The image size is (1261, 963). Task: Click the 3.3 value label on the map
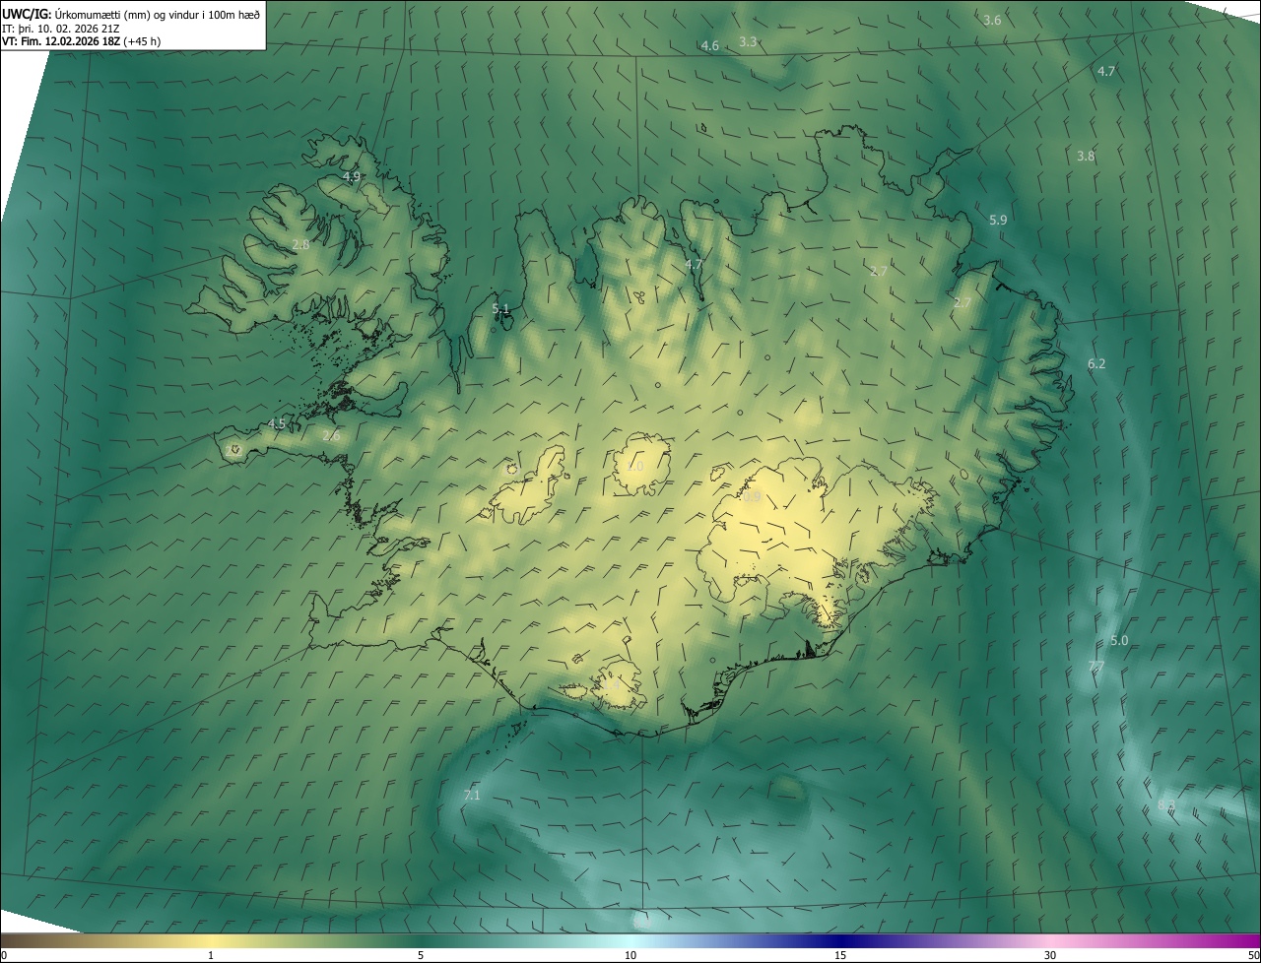748,41
